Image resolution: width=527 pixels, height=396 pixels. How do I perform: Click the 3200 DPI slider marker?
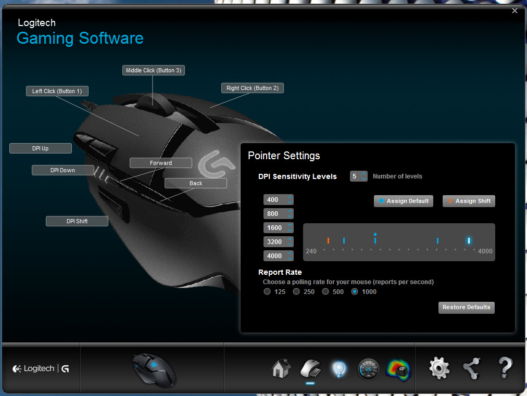click(x=437, y=240)
